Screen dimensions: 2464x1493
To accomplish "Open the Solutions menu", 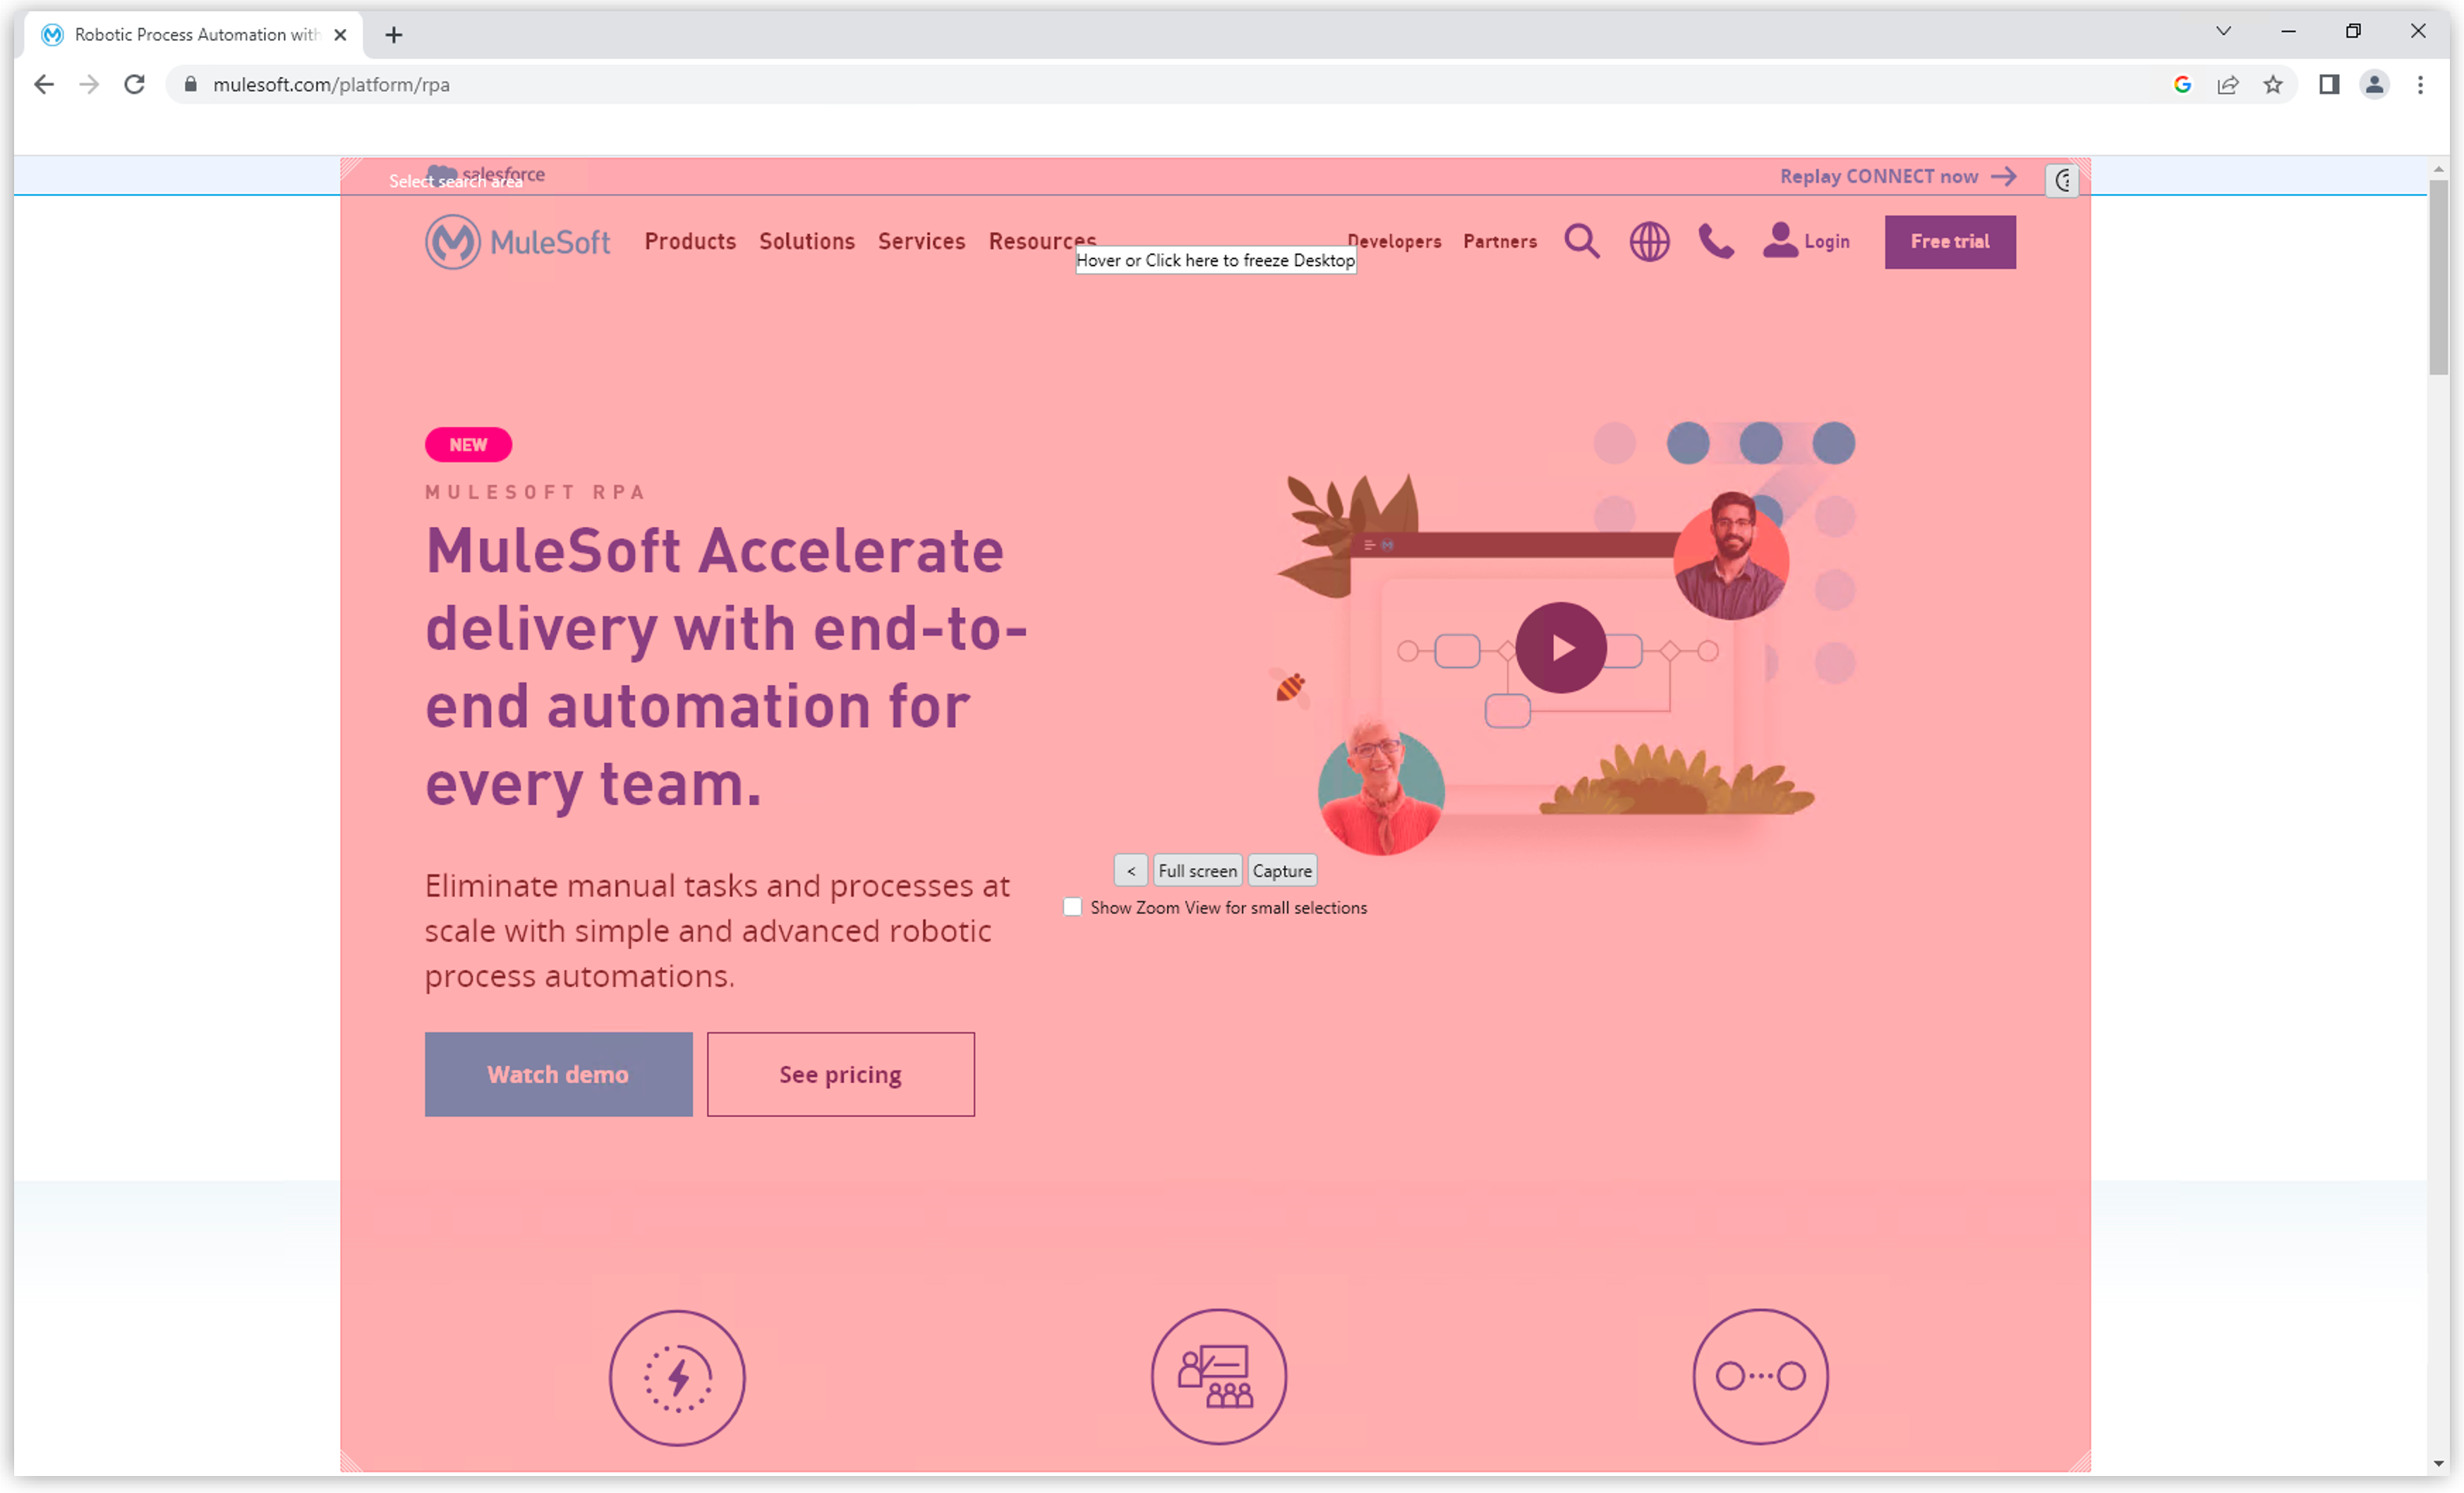I will 806,242.
